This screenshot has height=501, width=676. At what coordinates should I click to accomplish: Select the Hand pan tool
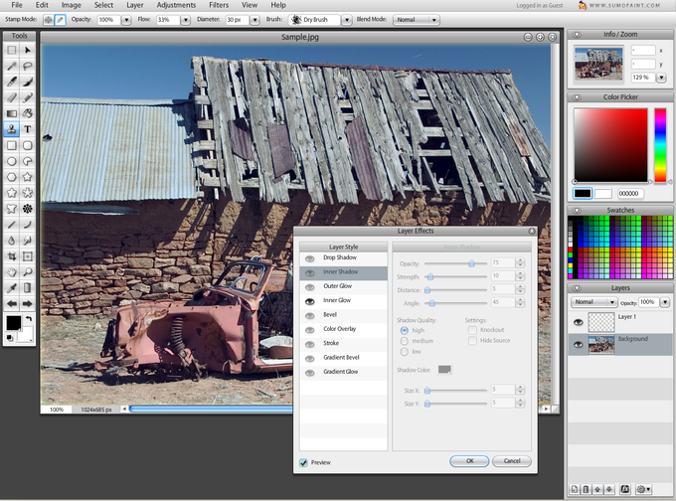point(12,272)
